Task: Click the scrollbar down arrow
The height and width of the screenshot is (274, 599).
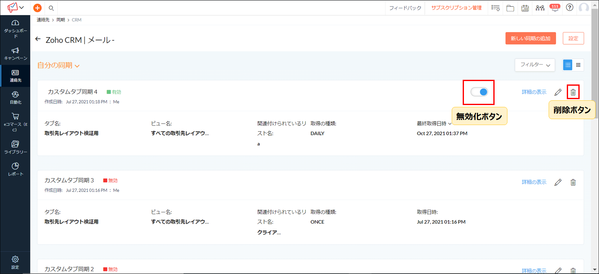Action: [x=595, y=270]
